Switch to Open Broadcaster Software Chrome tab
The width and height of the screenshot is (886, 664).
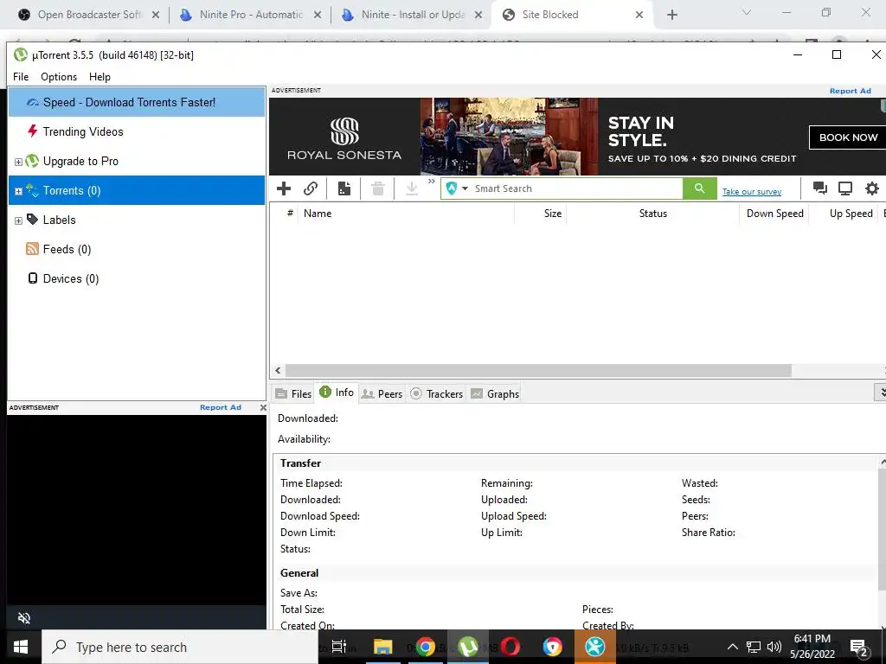click(88, 15)
